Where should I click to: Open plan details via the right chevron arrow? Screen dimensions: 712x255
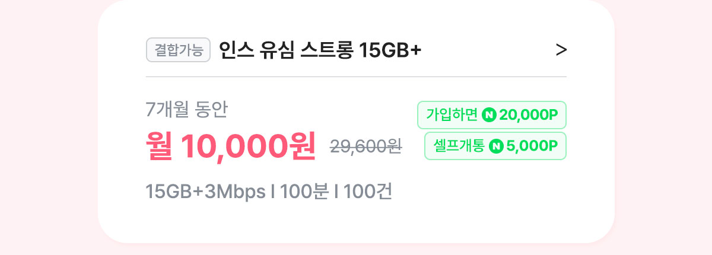(561, 50)
